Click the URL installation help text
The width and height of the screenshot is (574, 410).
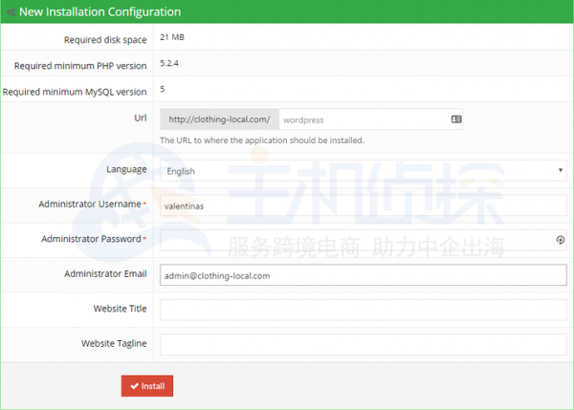pos(261,140)
